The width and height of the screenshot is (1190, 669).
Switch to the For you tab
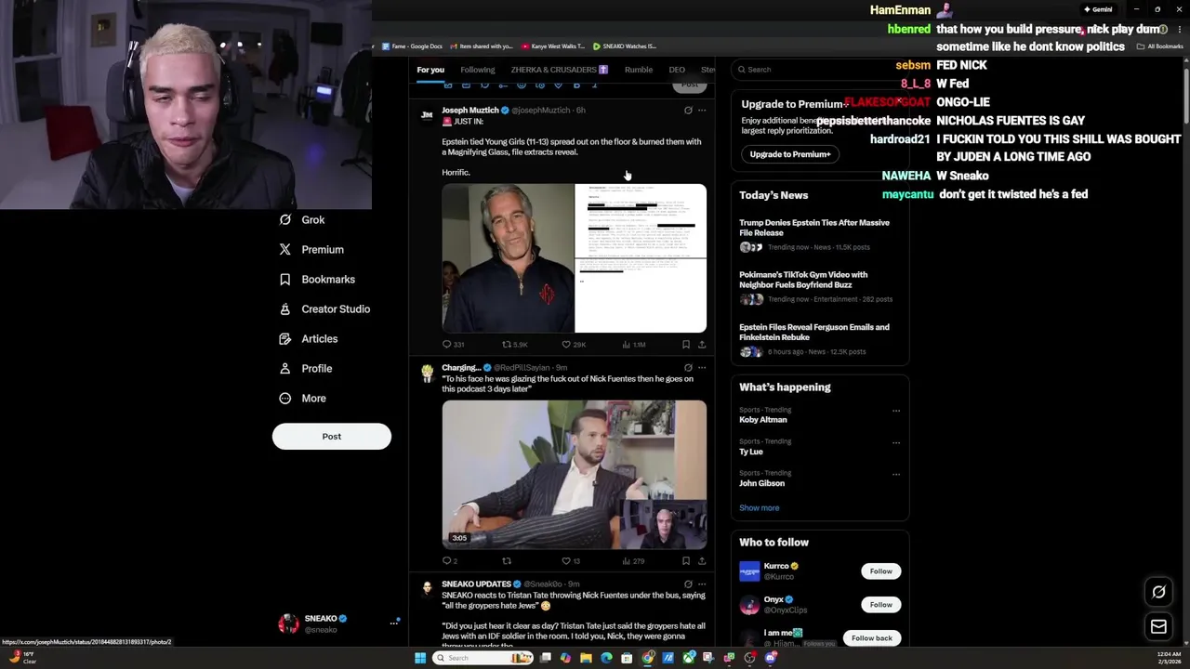click(430, 70)
